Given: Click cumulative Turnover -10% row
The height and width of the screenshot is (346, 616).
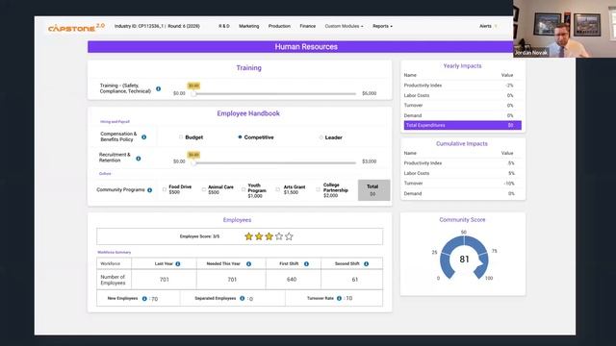Looking at the screenshot, I should [x=463, y=184].
